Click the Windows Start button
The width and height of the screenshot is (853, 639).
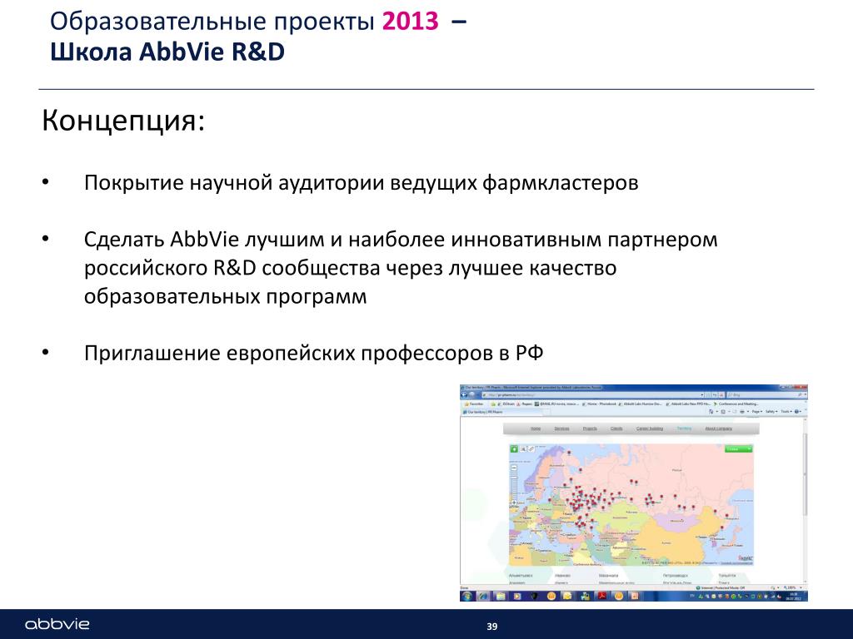coord(466,596)
